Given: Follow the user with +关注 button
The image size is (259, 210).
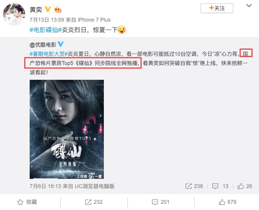Looking at the screenshot, I should [x=217, y=8].
